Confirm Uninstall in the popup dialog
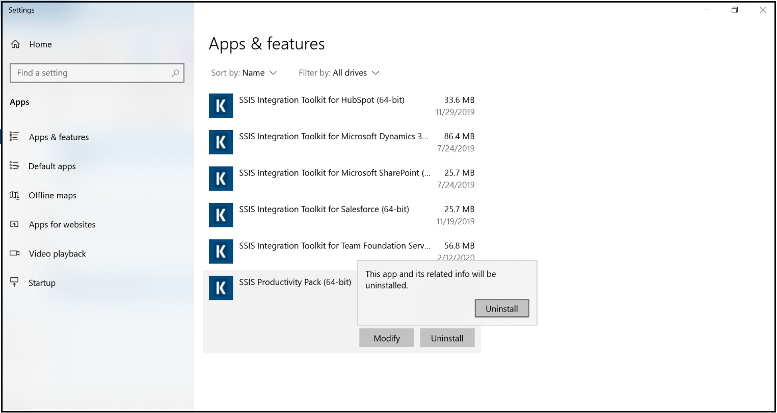Viewport: 777px width, 413px height. (x=502, y=308)
